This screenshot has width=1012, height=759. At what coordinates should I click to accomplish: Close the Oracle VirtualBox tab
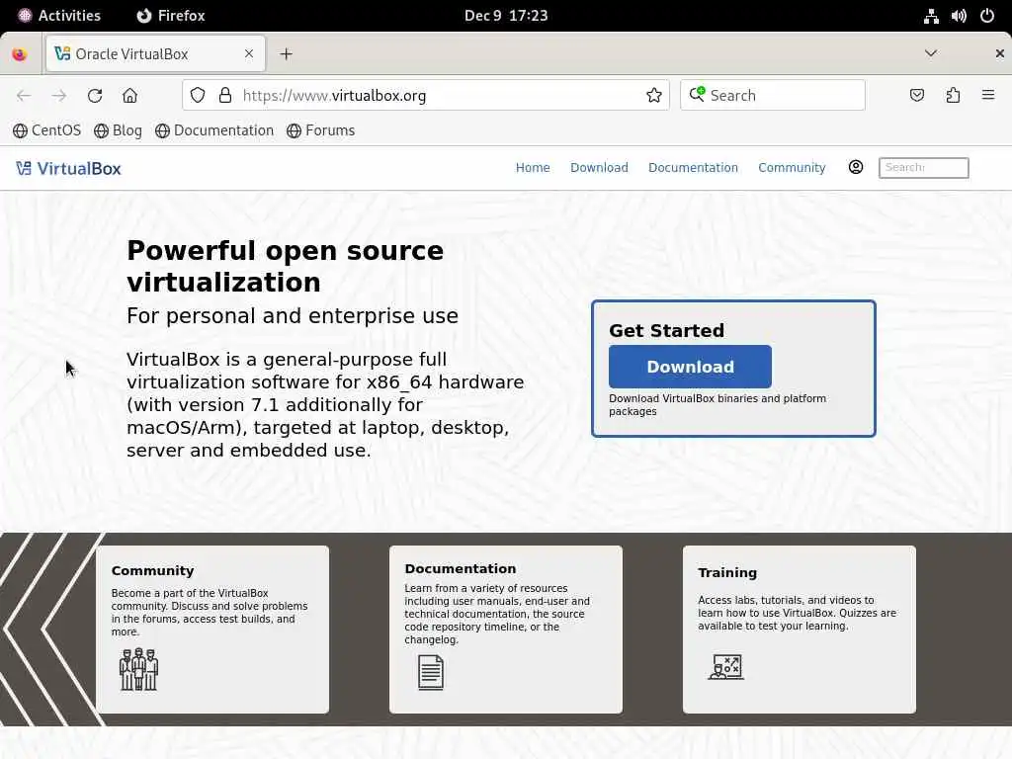pyautogui.click(x=249, y=53)
